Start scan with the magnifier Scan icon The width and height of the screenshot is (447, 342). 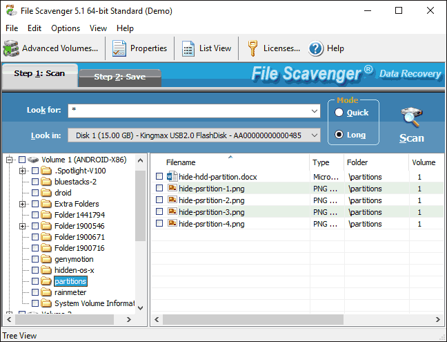point(412,117)
